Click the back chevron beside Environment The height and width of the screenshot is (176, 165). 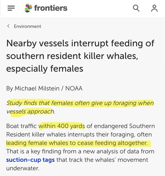click(x=8, y=26)
